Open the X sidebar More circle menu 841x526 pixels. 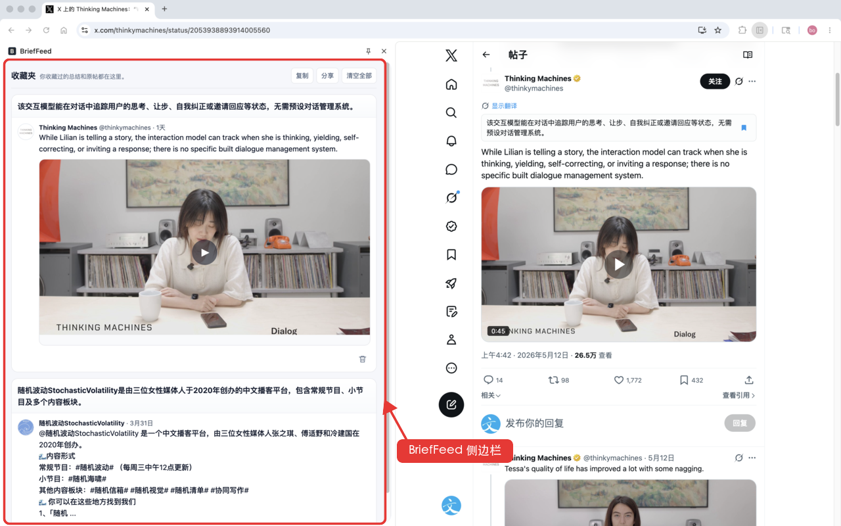tap(451, 368)
